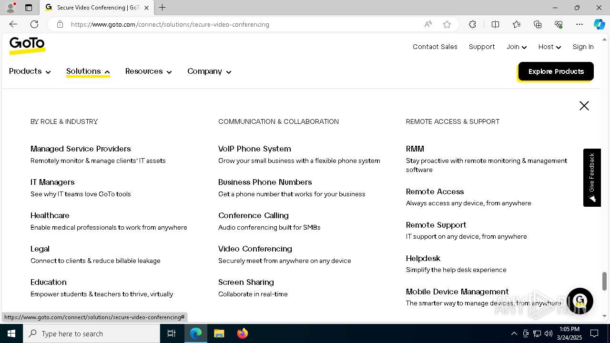Launch Firefox from taskbar

coord(242,333)
